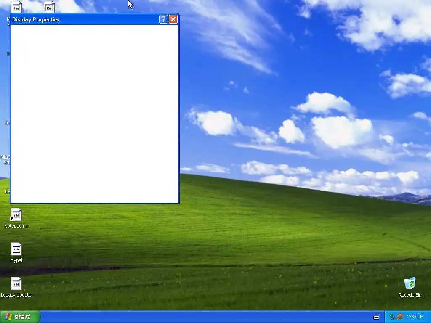Image resolution: width=431 pixels, height=323 pixels.
Task: Open the Start menu
Action: coord(20,317)
